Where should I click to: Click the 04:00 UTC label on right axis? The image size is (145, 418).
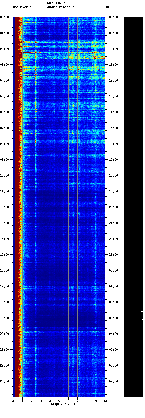tap(113, 334)
